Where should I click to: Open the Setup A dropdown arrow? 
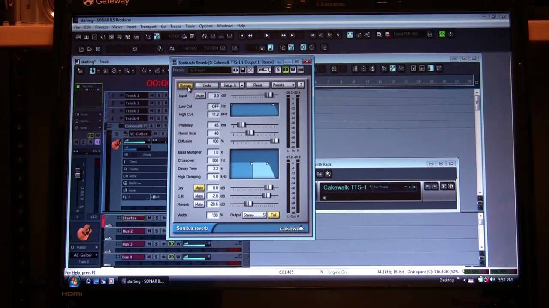coord(242,85)
